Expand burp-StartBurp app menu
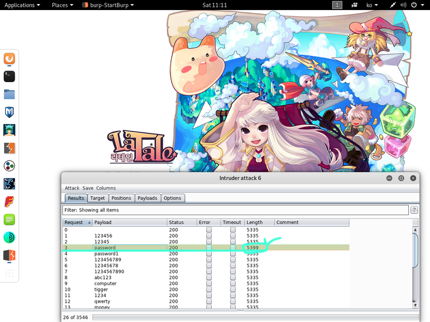This screenshot has width=430, height=322. (108, 5)
